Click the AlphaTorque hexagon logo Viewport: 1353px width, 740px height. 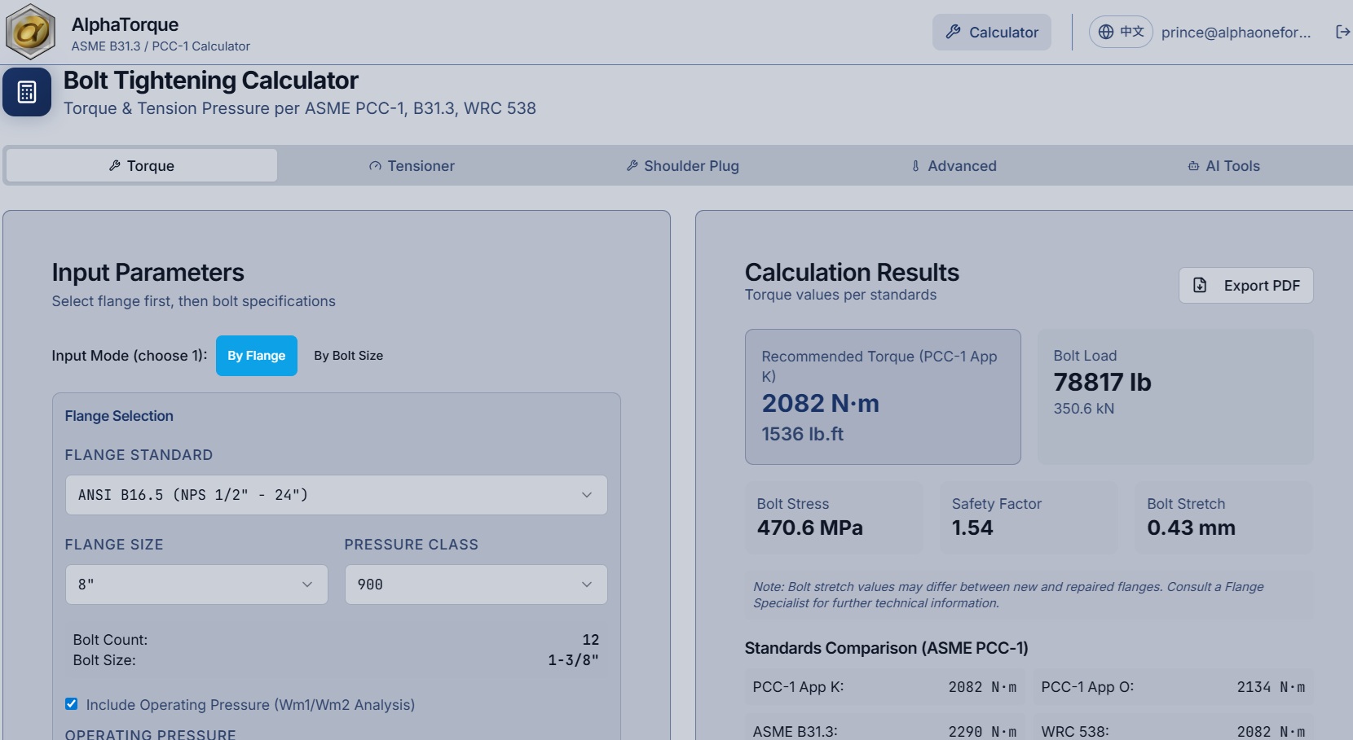[30, 33]
